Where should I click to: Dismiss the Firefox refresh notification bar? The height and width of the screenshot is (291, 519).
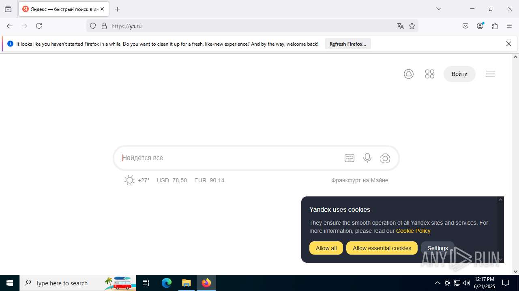509,44
